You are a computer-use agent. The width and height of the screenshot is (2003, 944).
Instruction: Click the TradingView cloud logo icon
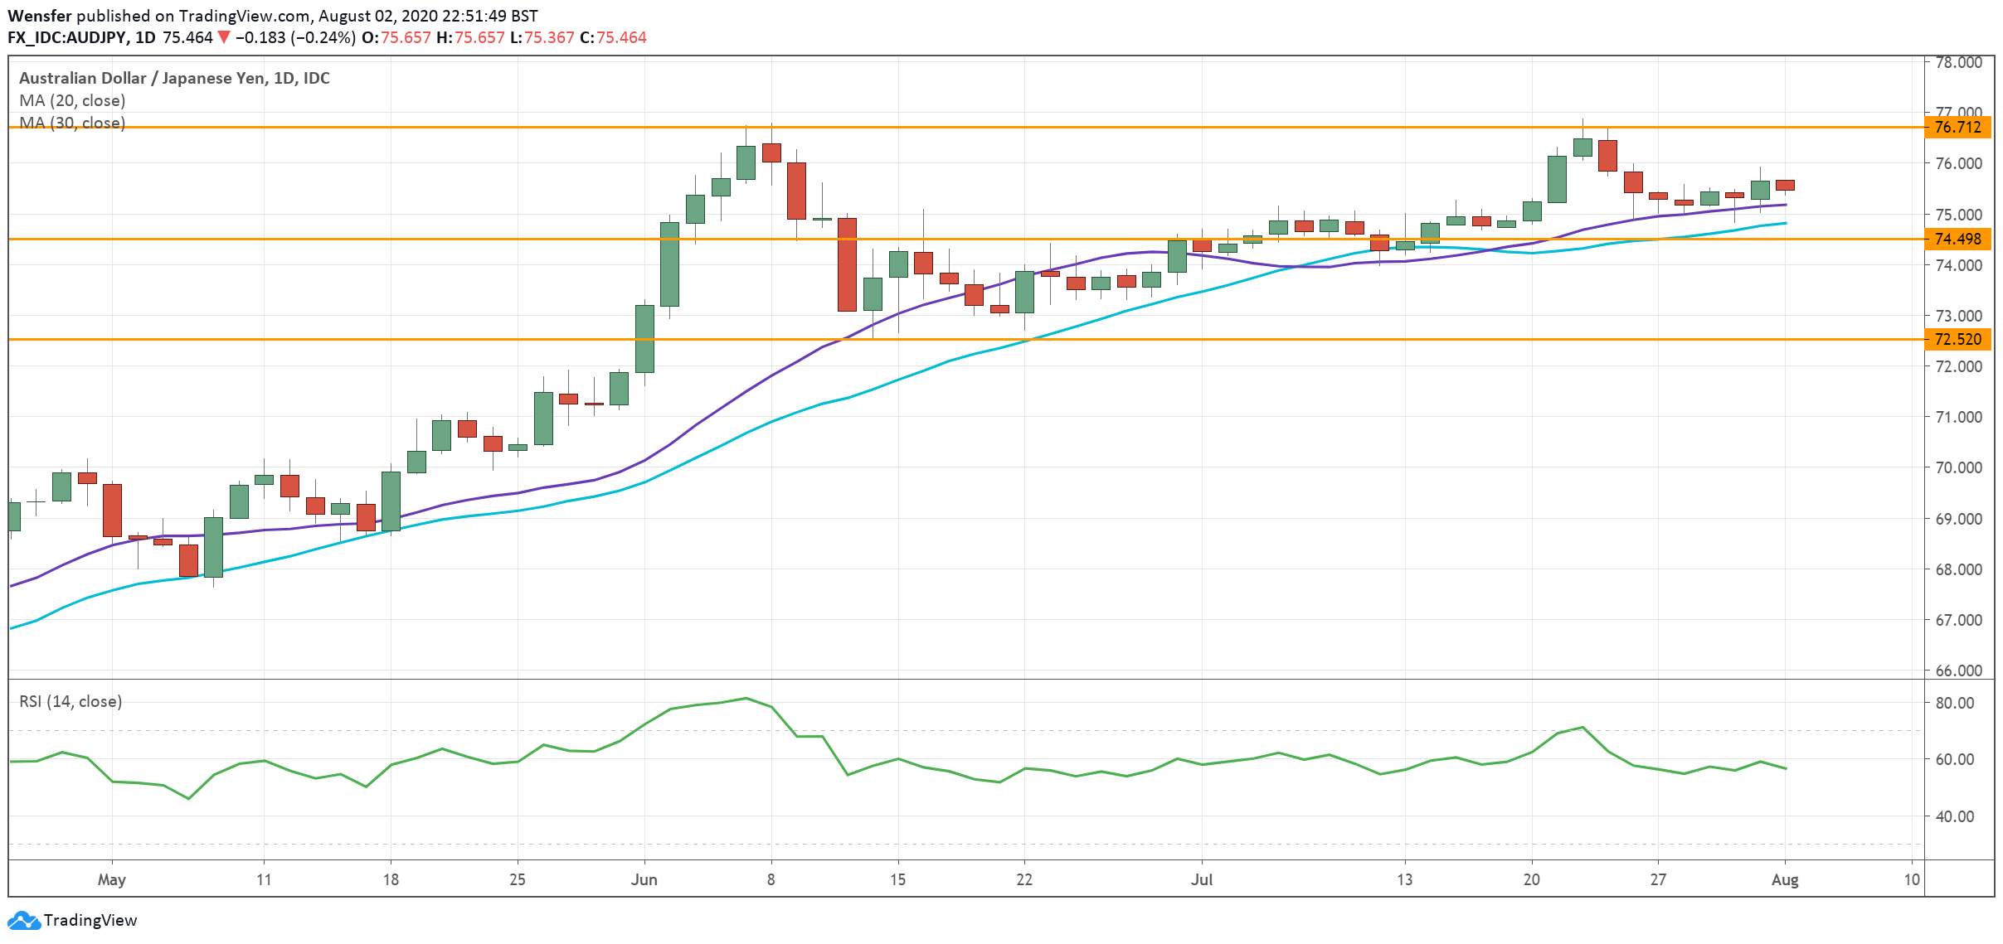coord(23,921)
